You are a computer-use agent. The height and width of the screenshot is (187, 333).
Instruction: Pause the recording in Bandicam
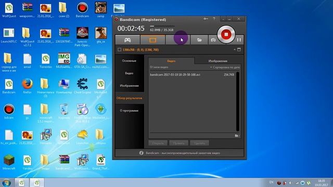click(239, 40)
